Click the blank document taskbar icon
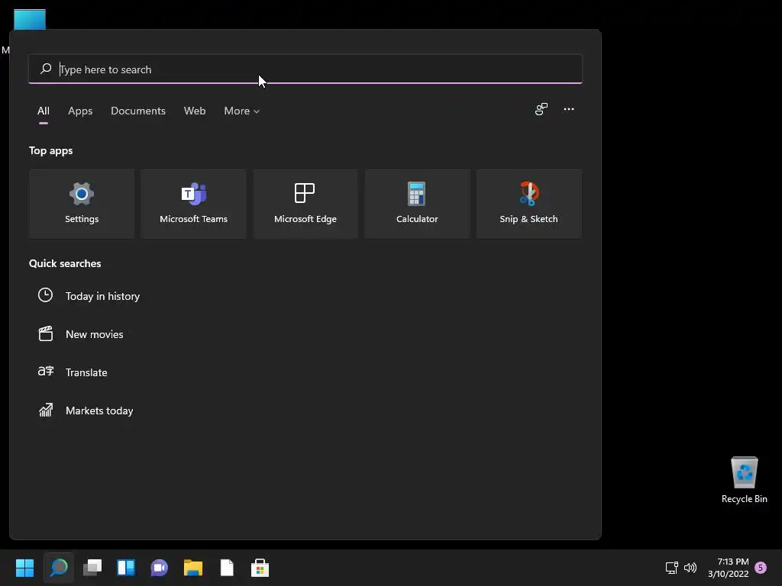Screen dimensions: 782x586 [227, 568]
